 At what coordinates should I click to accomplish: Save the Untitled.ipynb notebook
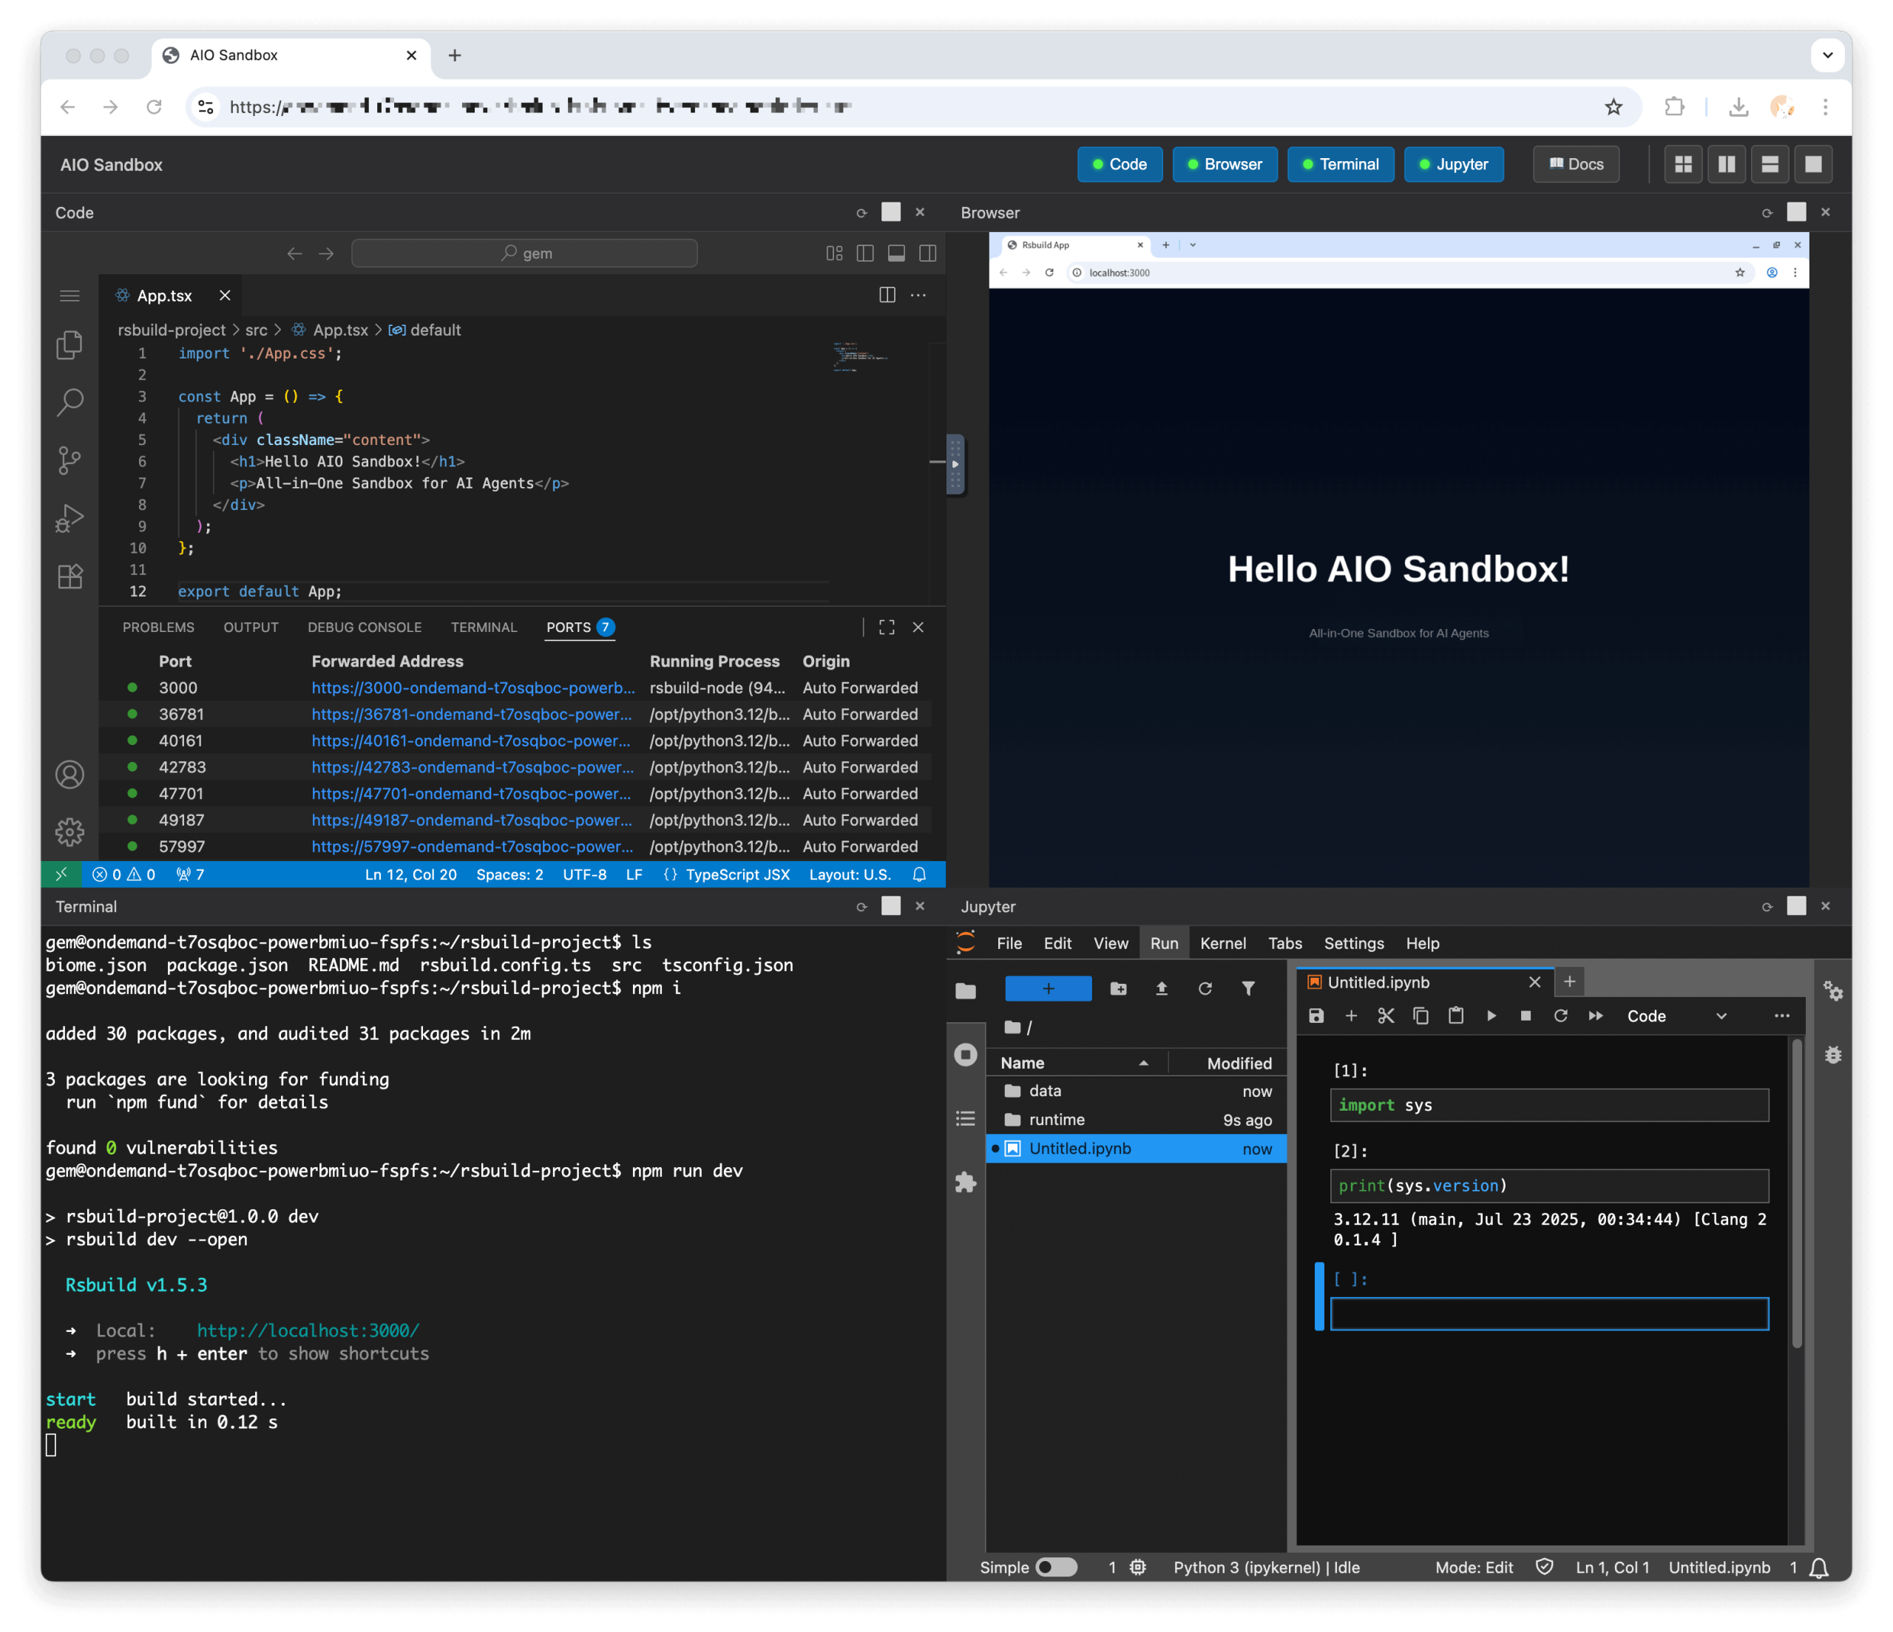coord(1315,1016)
